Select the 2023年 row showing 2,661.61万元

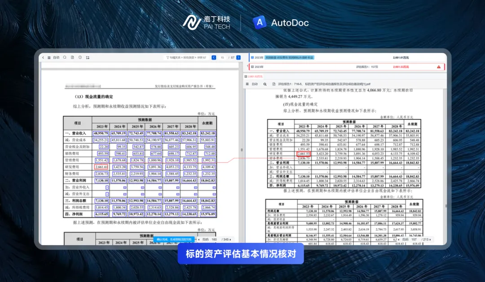(347, 57)
